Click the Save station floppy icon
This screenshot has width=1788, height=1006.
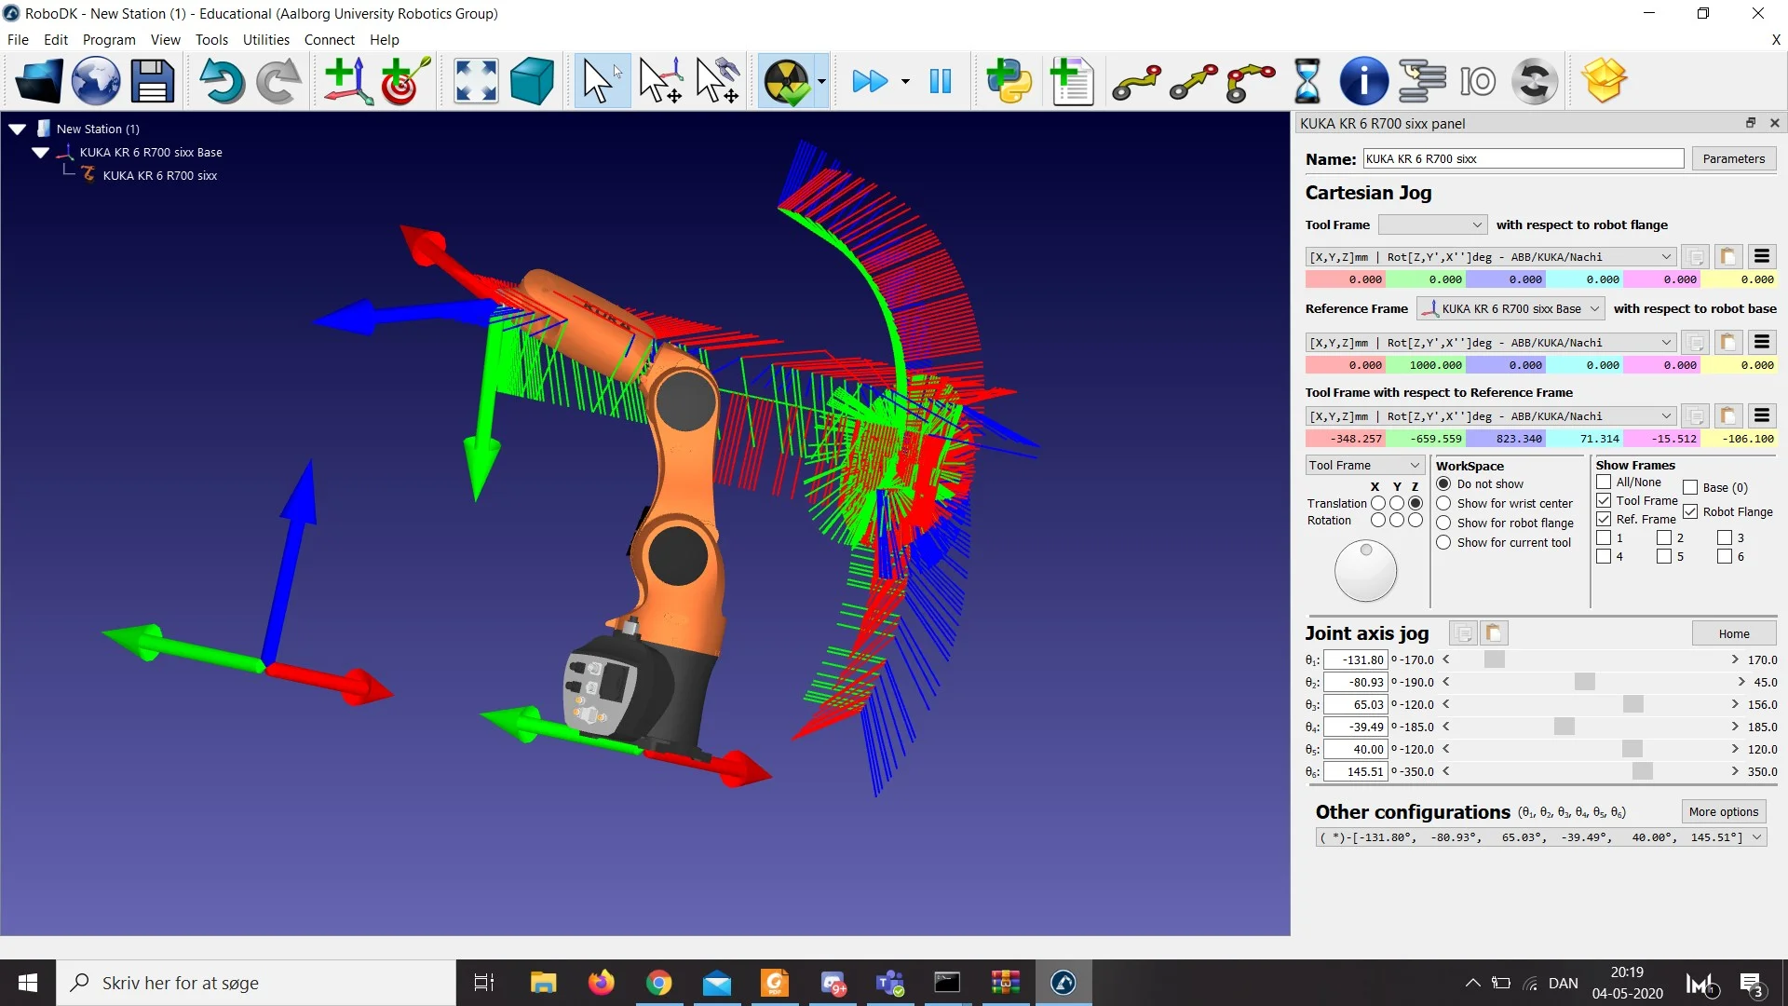(152, 81)
